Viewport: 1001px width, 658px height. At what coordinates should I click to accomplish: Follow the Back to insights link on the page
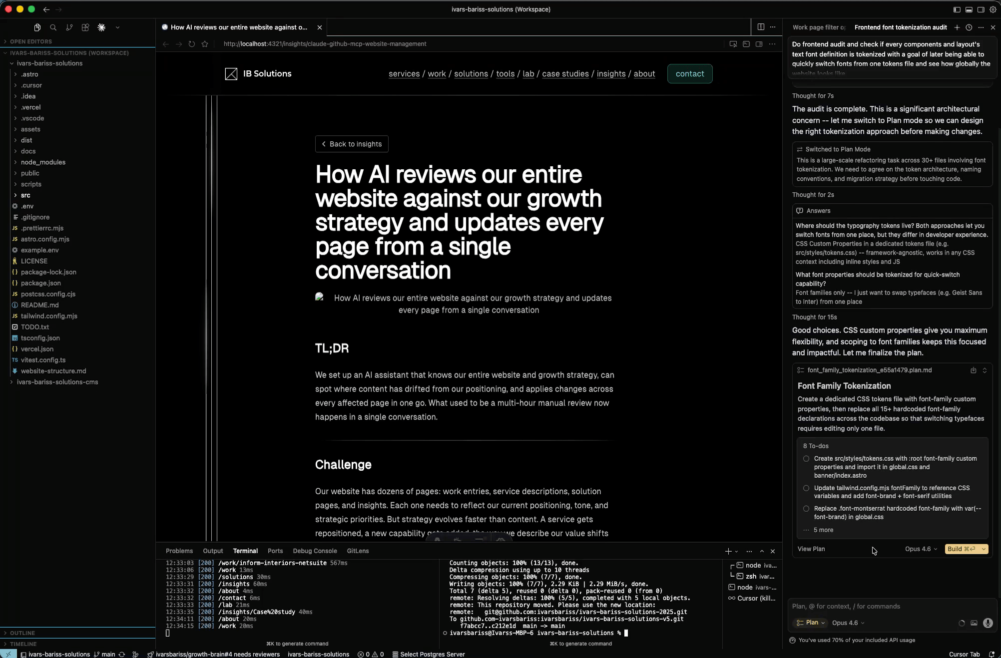click(352, 144)
